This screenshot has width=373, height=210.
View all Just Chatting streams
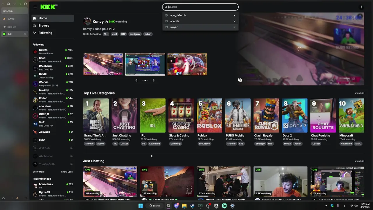coord(359,161)
